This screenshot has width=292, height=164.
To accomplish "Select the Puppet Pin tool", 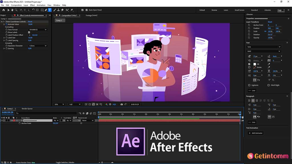I will point(72,10).
